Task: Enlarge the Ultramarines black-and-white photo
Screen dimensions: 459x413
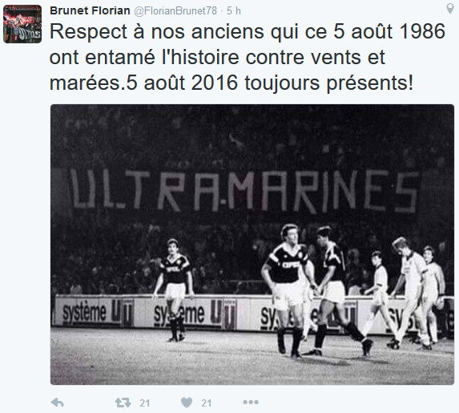Action: pos(252,245)
